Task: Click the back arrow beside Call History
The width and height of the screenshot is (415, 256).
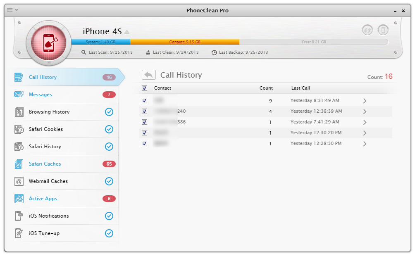Action: (149, 75)
